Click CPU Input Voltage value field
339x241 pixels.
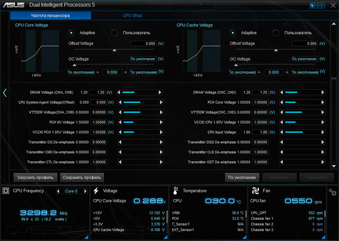261,132
